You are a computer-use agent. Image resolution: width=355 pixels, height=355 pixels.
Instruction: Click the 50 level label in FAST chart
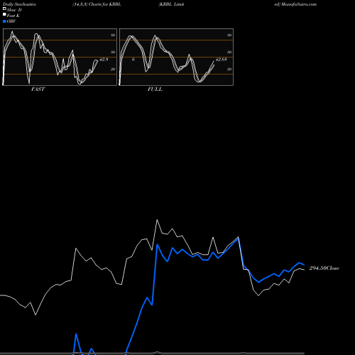coord(113,52)
